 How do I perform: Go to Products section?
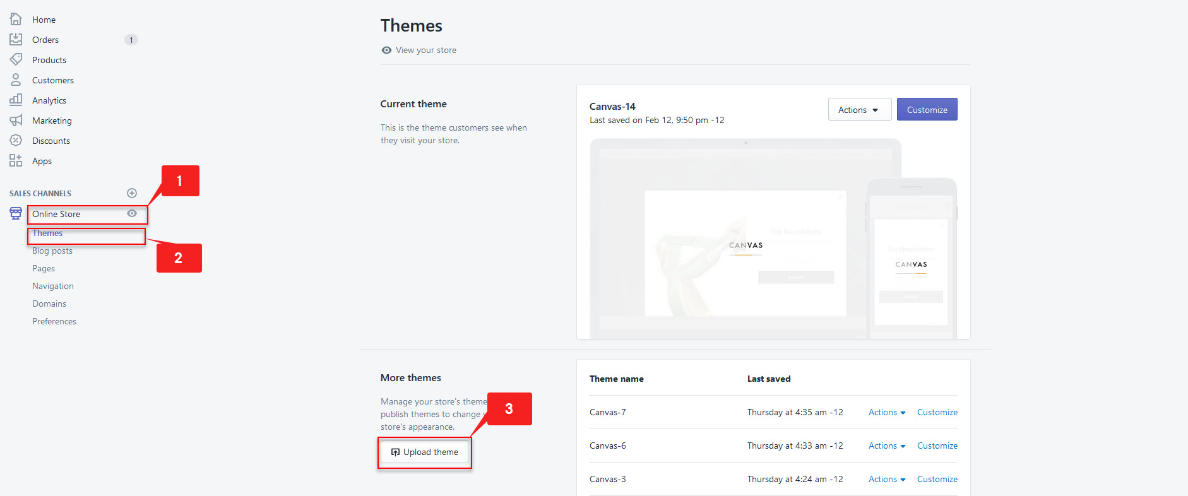tap(49, 60)
